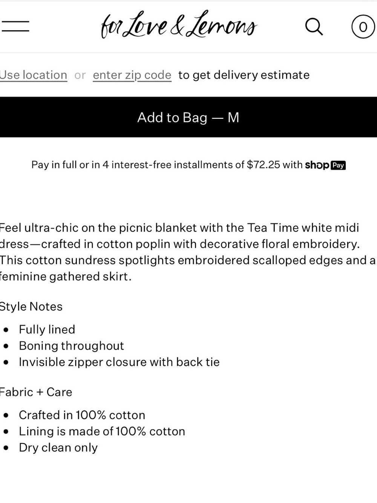Click the Invisible zipper closure bullet
Image resolution: width=377 pixels, height=503 pixels.
click(119, 362)
